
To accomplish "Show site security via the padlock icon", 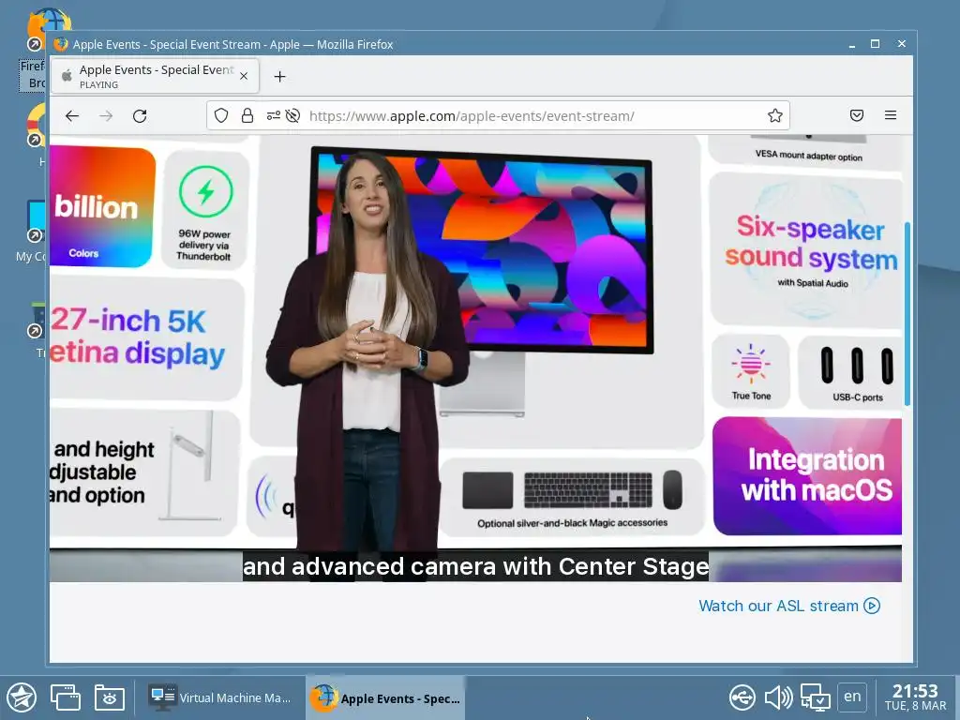I will pos(247,115).
